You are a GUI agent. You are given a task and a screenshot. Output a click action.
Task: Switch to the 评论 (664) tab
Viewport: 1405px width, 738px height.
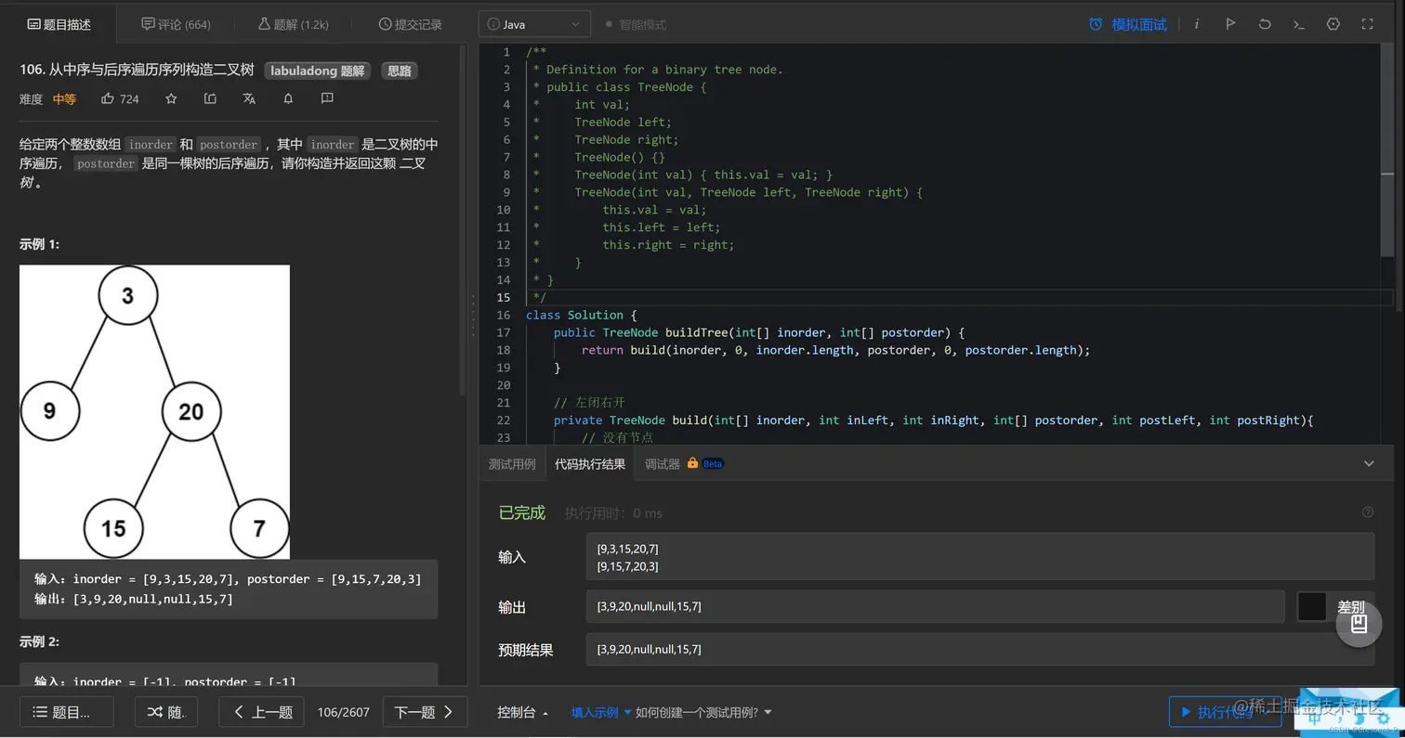pyautogui.click(x=176, y=25)
